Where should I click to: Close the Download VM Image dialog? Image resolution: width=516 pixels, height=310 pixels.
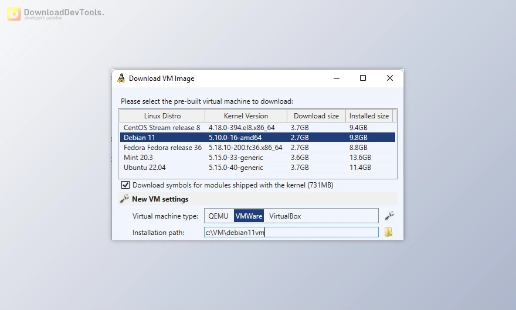pos(389,79)
